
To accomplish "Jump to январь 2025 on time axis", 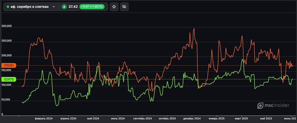I will tap(217, 119).
